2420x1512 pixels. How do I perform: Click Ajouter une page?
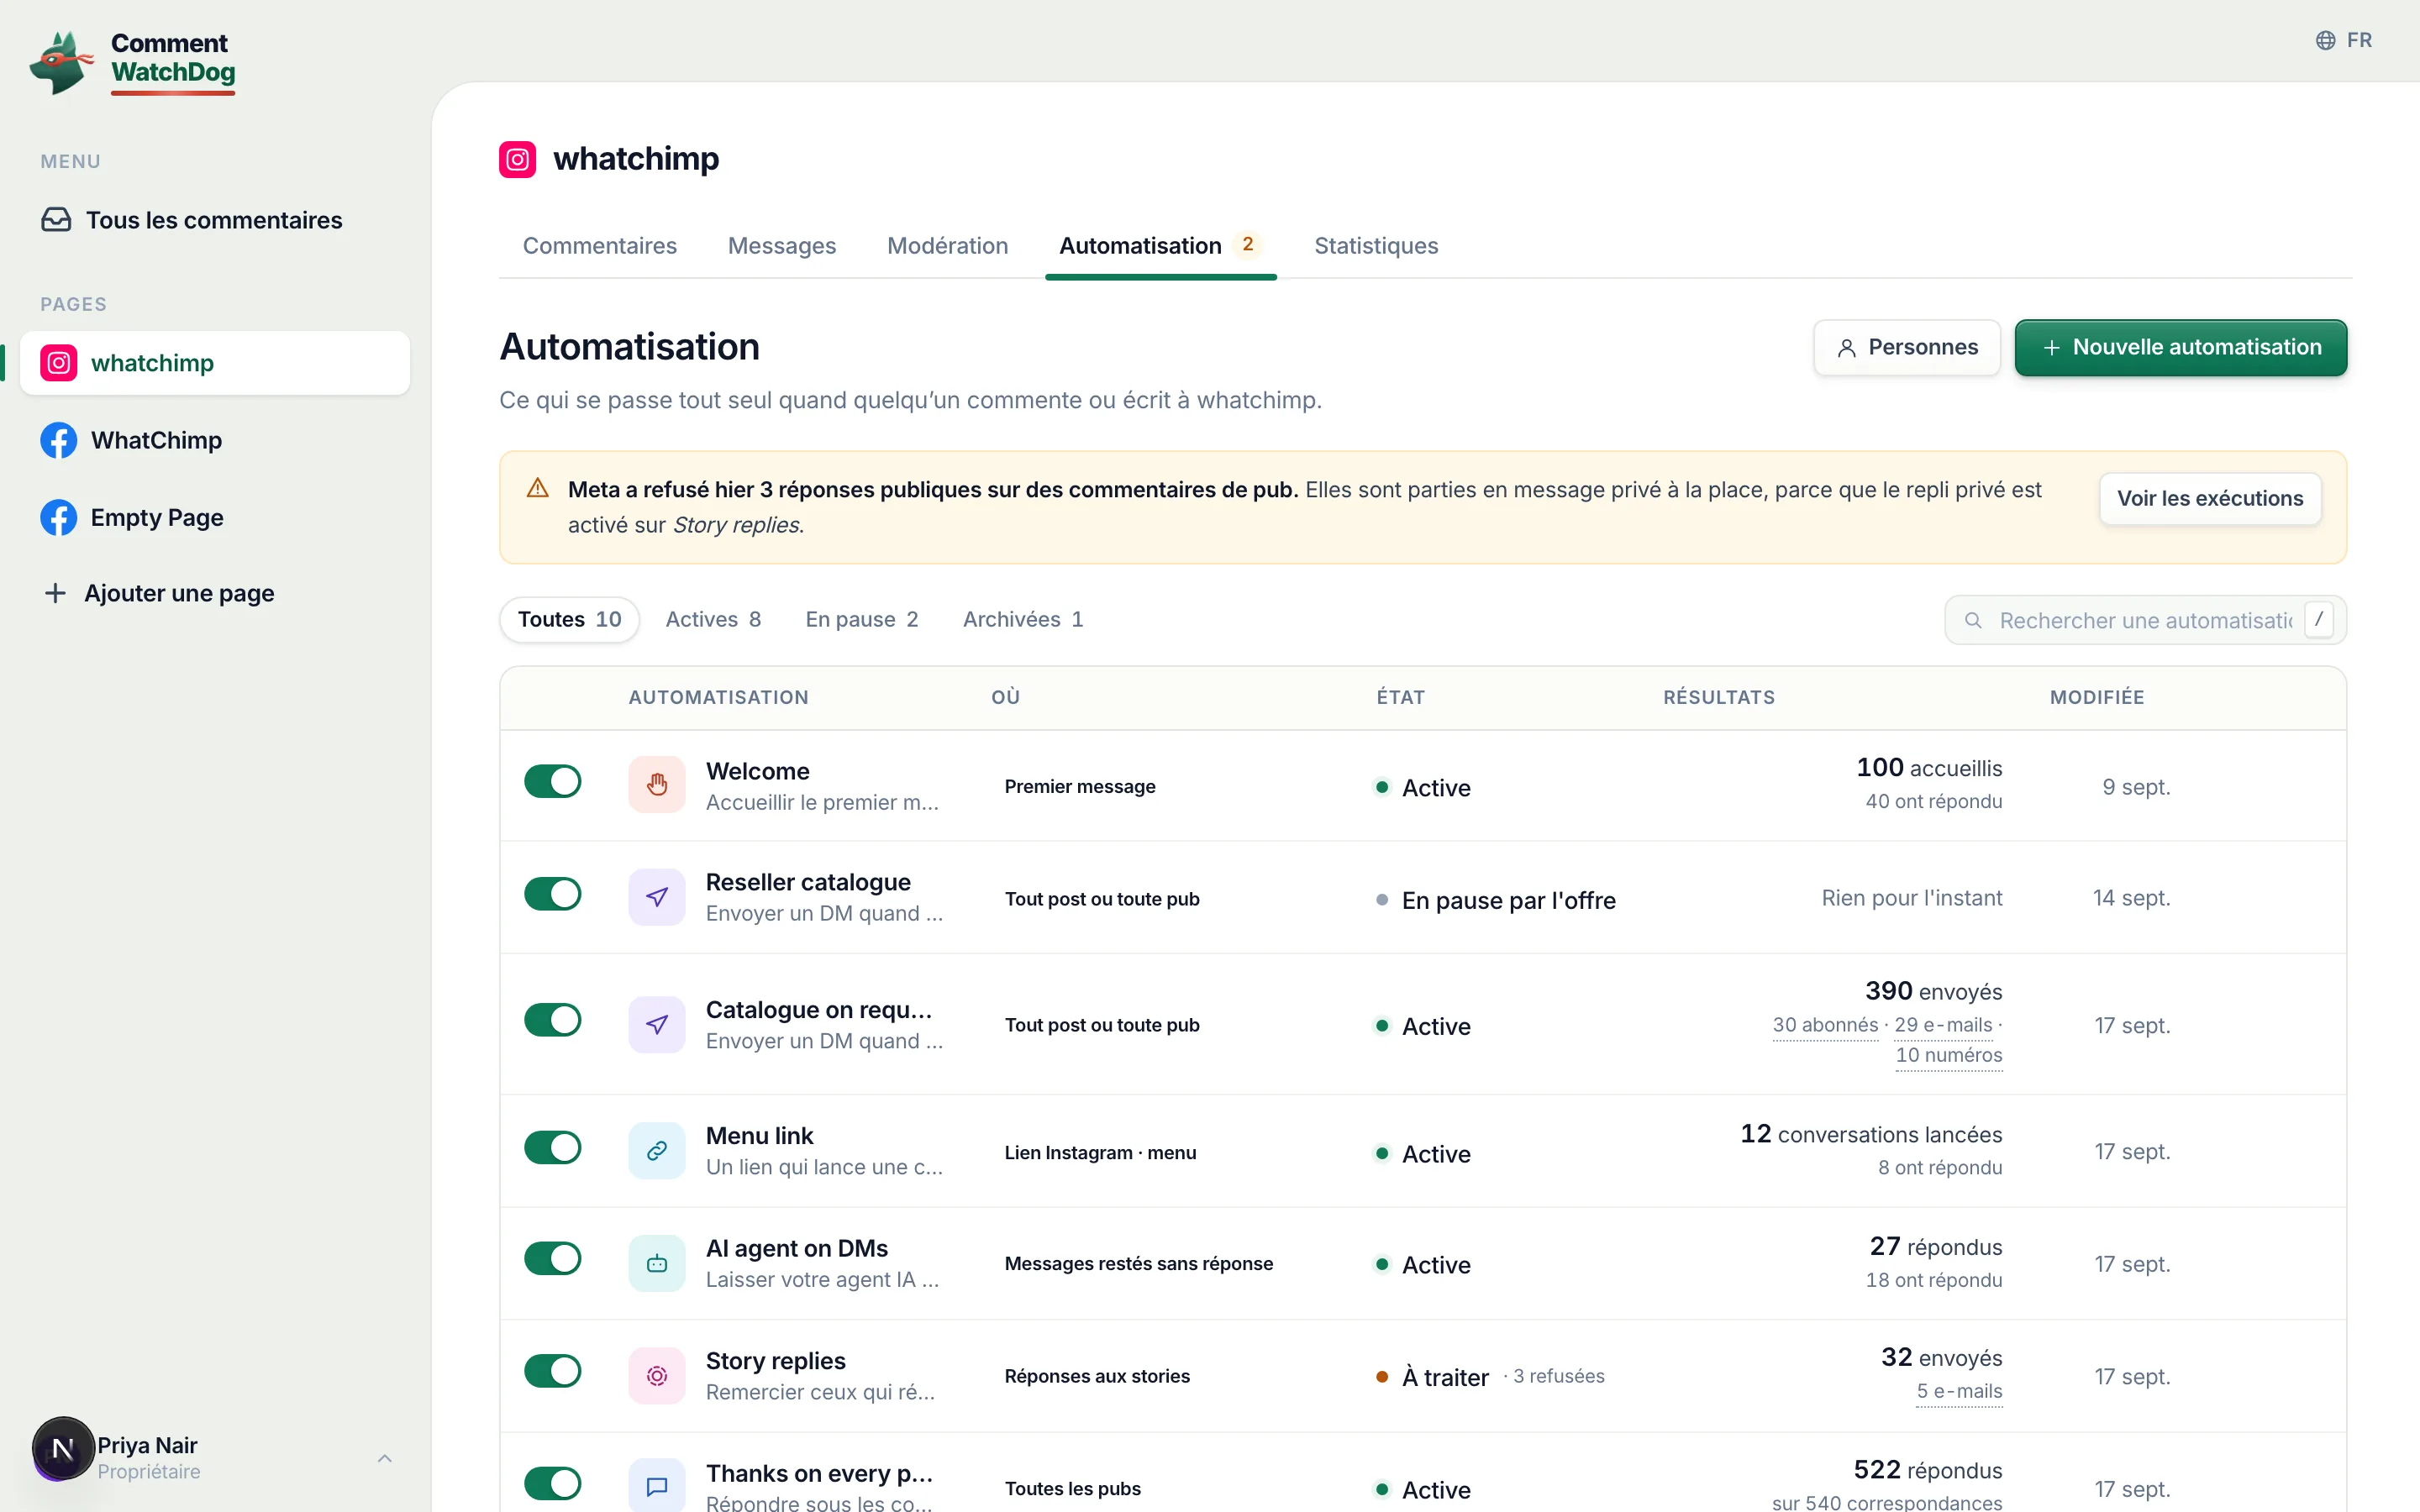[x=215, y=593]
